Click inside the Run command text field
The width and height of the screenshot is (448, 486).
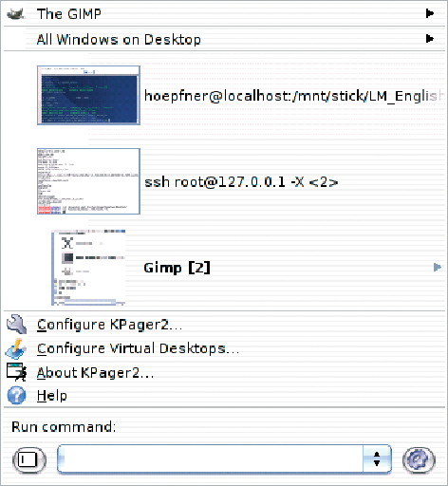211,459
